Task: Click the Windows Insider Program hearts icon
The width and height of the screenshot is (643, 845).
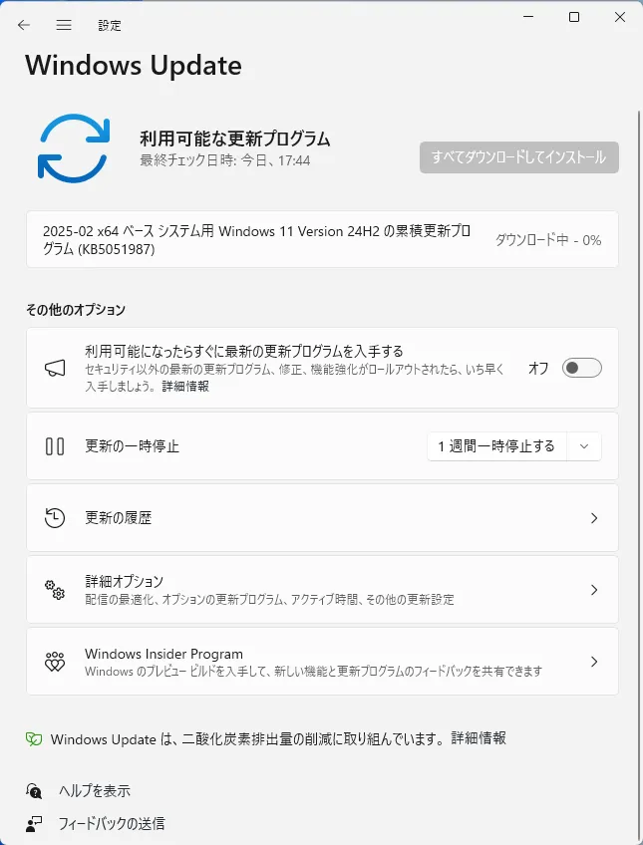Action: coord(55,662)
